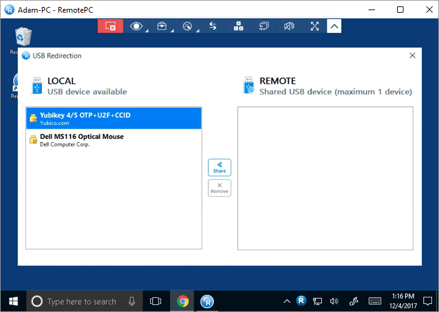
Task: Click the switch monitors toolbar icon
Action: pyautogui.click(x=264, y=26)
